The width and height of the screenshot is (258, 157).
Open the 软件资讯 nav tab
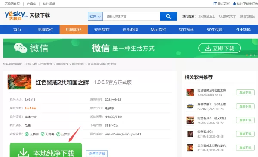[x=187, y=30]
